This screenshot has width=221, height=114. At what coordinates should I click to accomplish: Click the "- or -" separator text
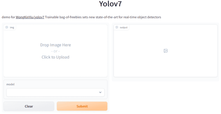(x=55, y=51)
